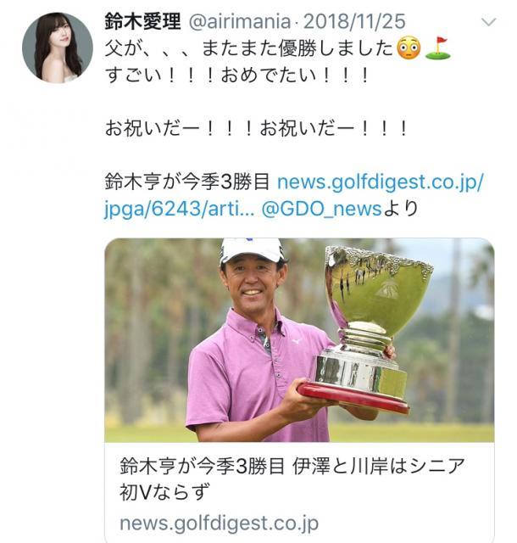Click the text 鈴木亨が今季3勝目 in tweet body
Viewport: 517px width, 543px height.
click(186, 182)
